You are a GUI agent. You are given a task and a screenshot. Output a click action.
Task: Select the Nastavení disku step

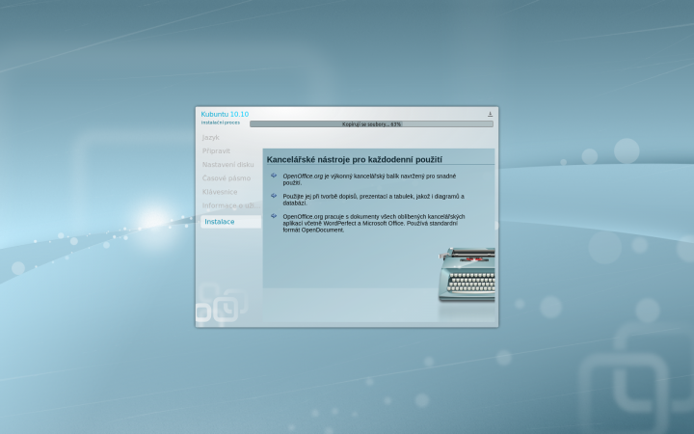click(x=227, y=165)
